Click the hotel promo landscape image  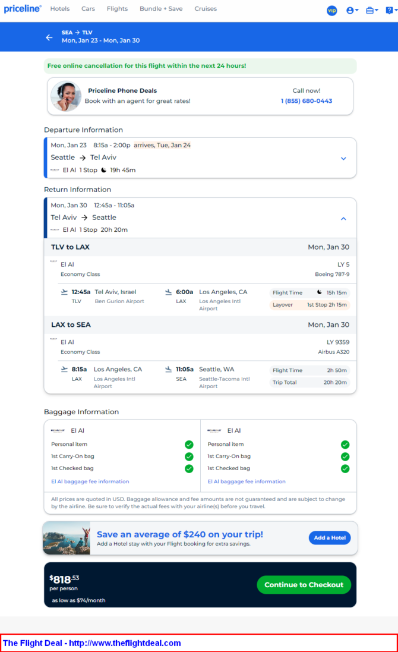pyautogui.click(x=67, y=538)
